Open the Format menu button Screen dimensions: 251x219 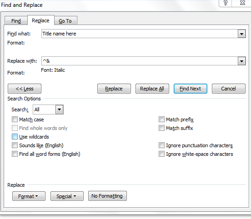pos(29,196)
